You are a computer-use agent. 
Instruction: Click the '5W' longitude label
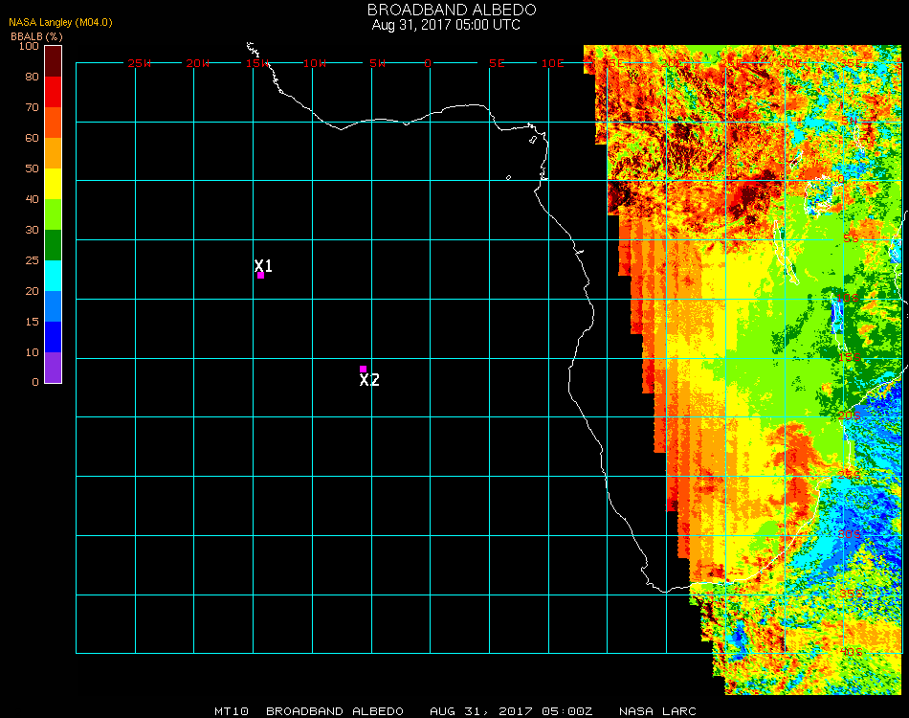(x=377, y=63)
